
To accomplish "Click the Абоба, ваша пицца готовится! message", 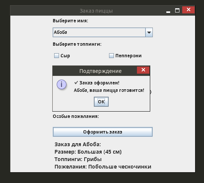I will click(x=109, y=90).
